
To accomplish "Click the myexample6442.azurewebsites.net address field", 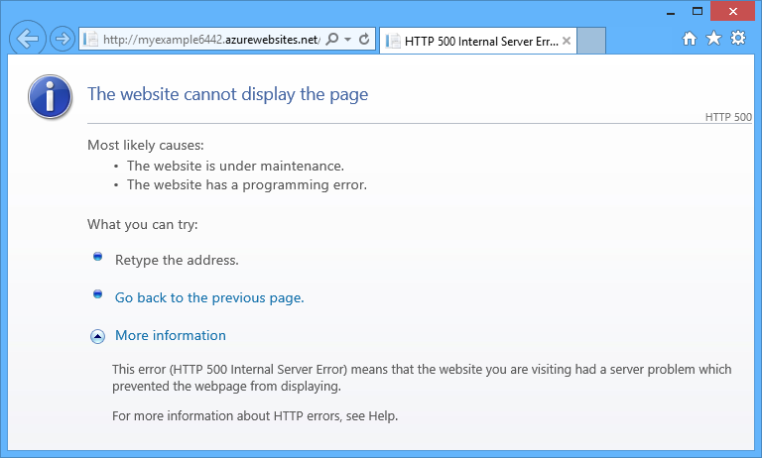I will click(x=211, y=40).
